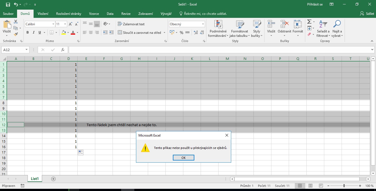Click the percent style icon
This screenshot has width=376, height=191.
click(x=181, y=32)
